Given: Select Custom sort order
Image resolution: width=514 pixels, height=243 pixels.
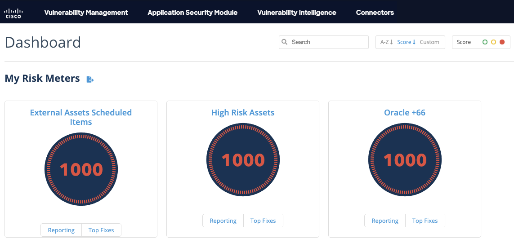Looking at the screenshot, I should click(429, 42).
